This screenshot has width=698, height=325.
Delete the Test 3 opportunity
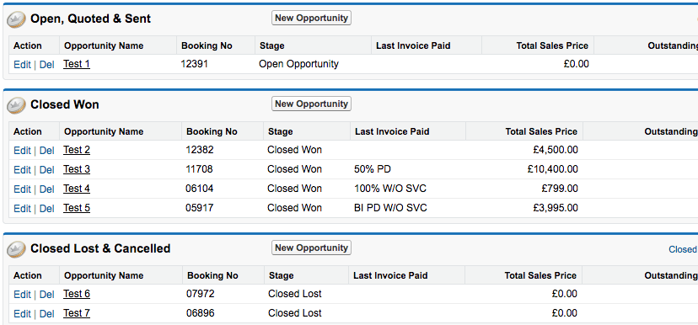tap(46, 170)
